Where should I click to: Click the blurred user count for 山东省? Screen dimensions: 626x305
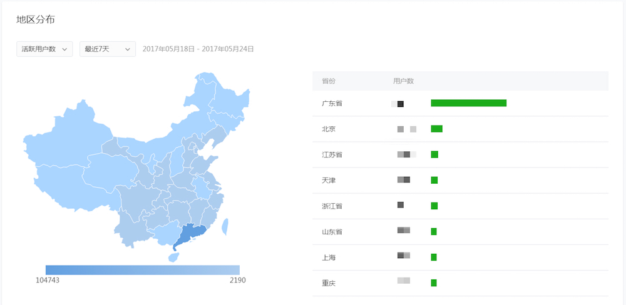404,230
